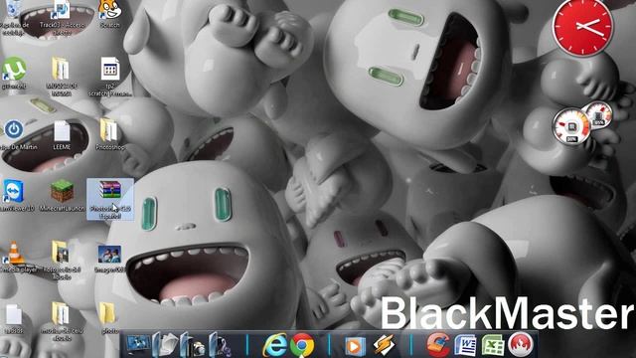Open Microsoft Word from the dock
The width and height of the screenshot is (636, 358).
465,345
